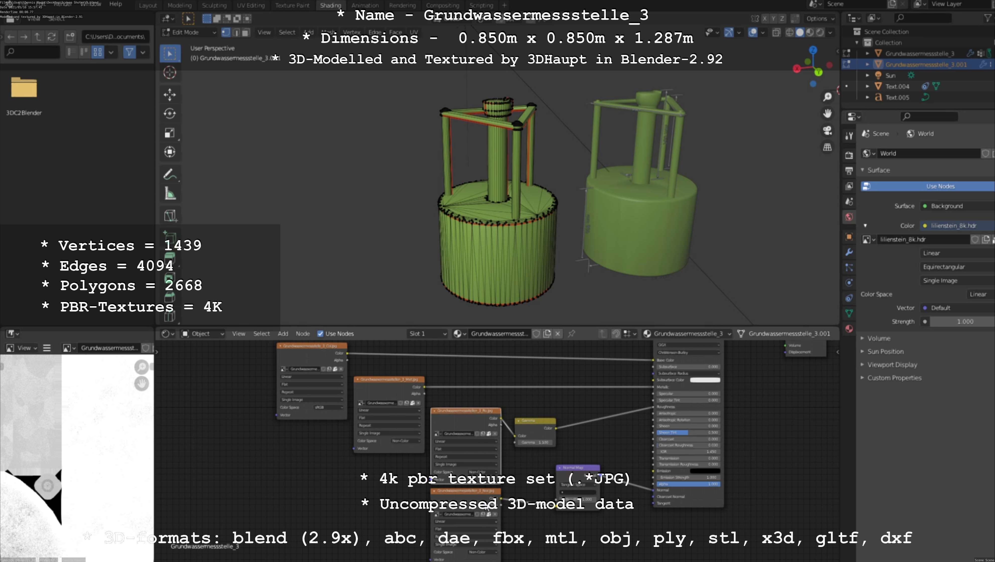The width and height of the screenshot is (995, 562).
Task: Open the zoom magnifier viewport control
Action: point(827,97)
